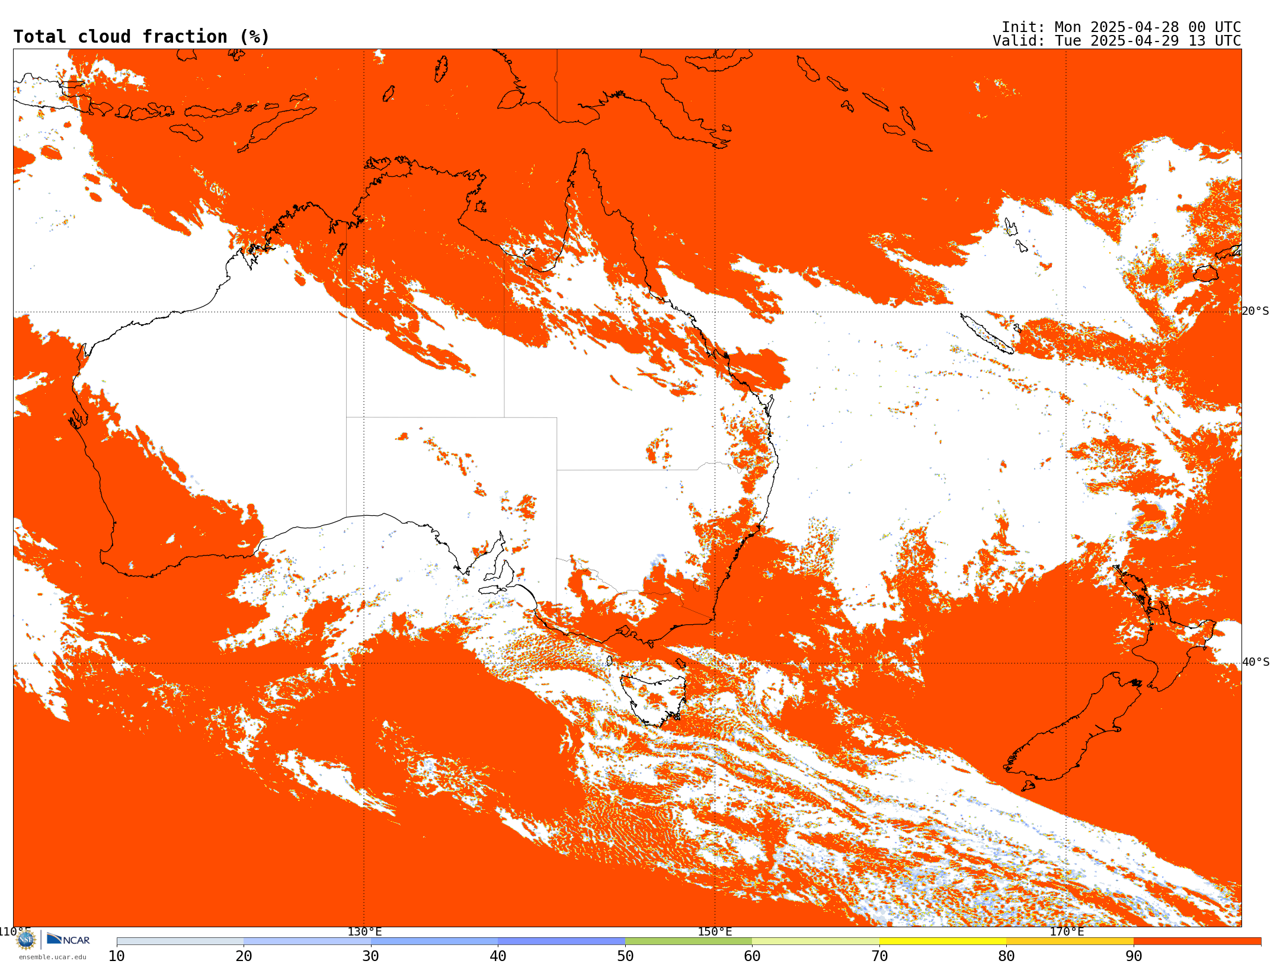
Task: Click the 'Init: Mon 2025-04-28 00 UTC' text
Action: pos(1121,27)
